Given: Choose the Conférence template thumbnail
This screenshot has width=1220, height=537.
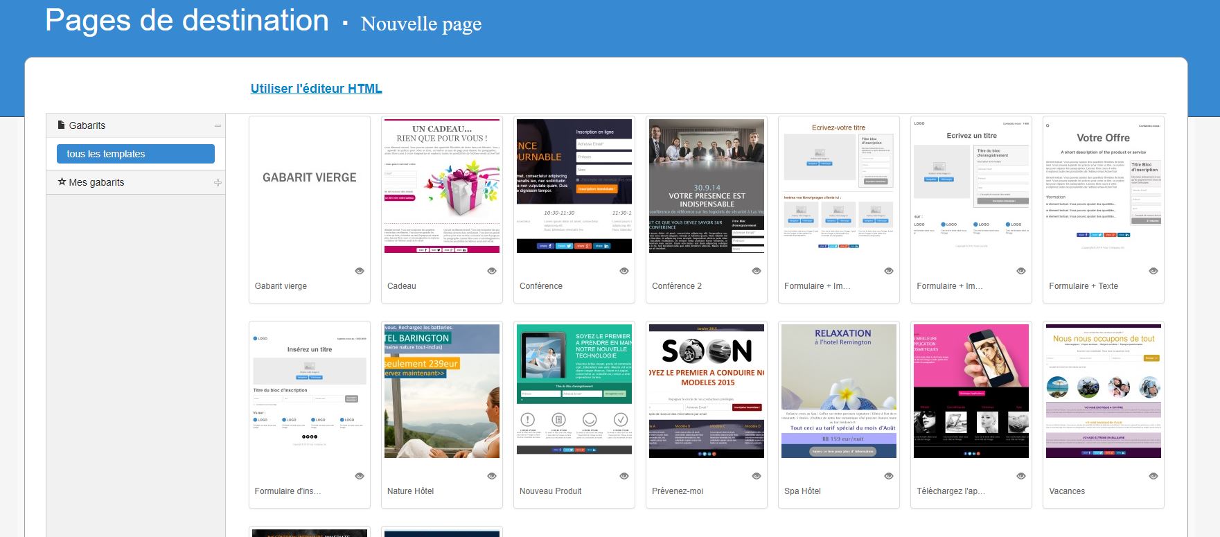Looking at the screenshot, I should [x=574, y=186].
